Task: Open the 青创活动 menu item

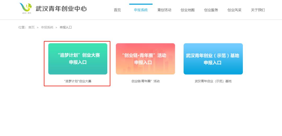Action: click(164, 10)
